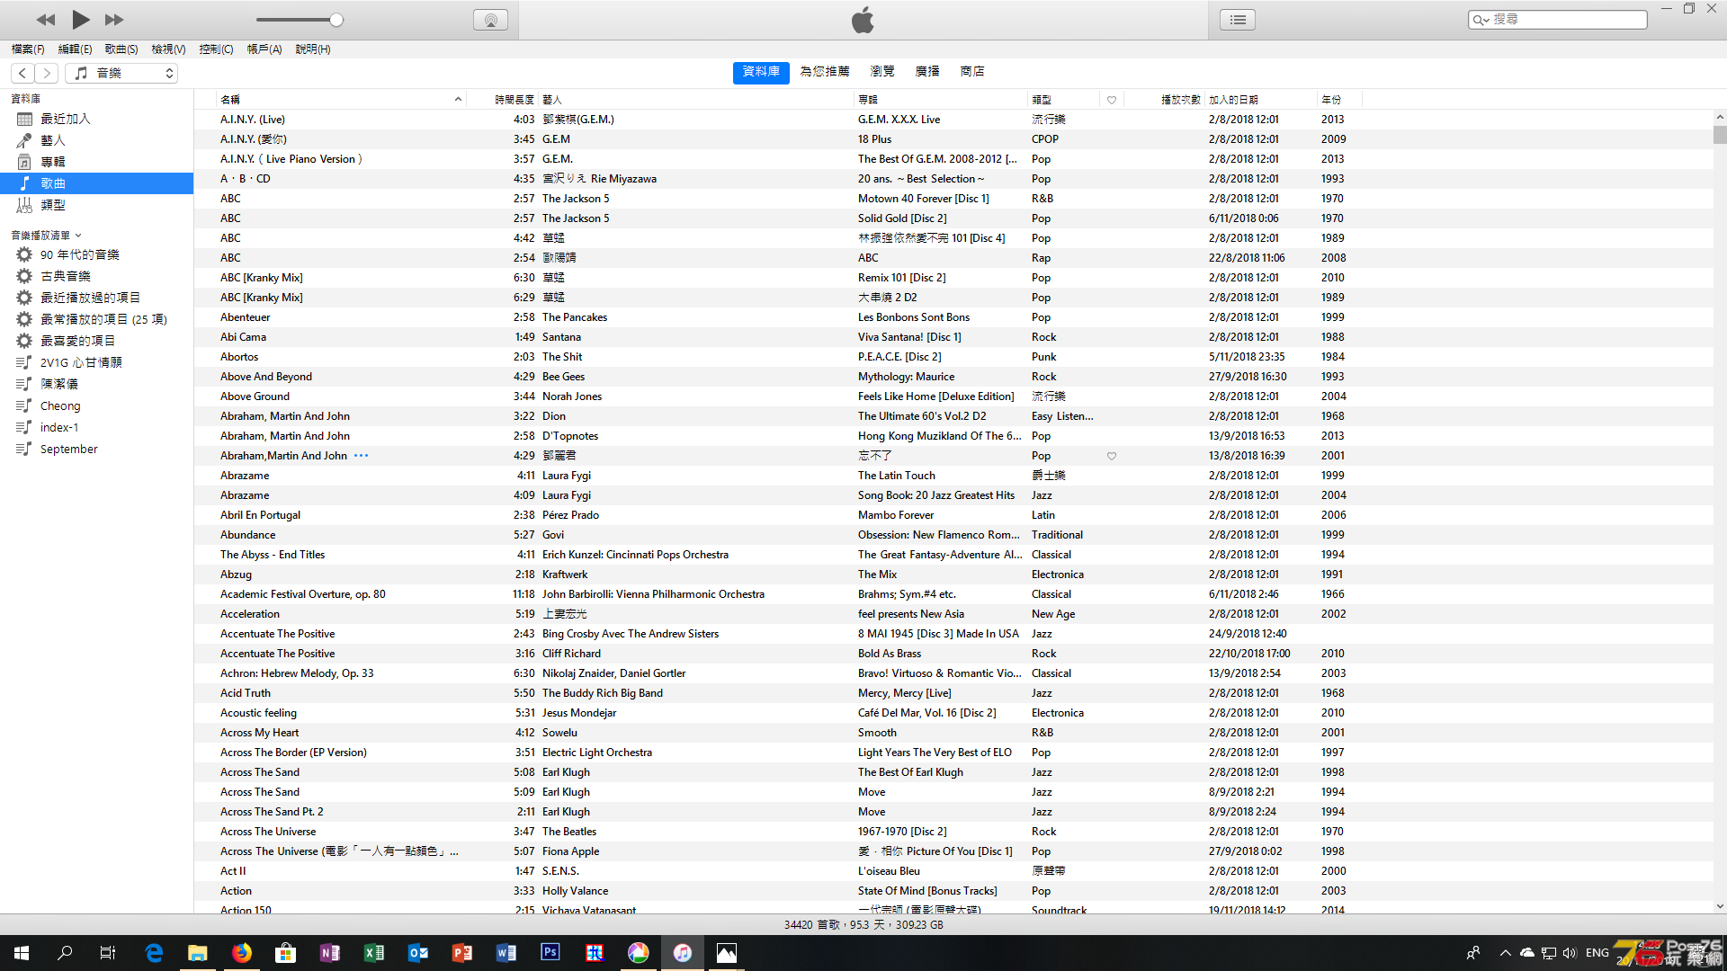Open Excel from the taskbar
The image size is (1727, 971).
point(374,953)
